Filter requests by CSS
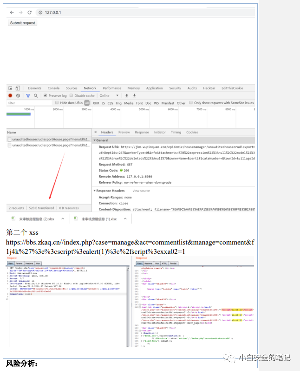 111,103
